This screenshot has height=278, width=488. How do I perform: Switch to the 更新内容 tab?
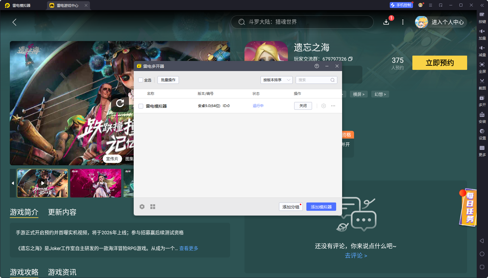[x=62, y=212]
